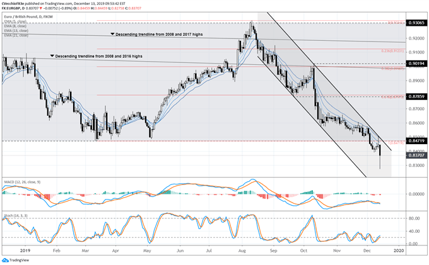Click the MACD (12, 26, close, 9) legend

[x=22, y=182]
